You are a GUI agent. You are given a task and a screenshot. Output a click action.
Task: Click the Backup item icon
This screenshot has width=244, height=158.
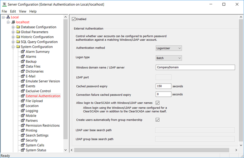23,62
